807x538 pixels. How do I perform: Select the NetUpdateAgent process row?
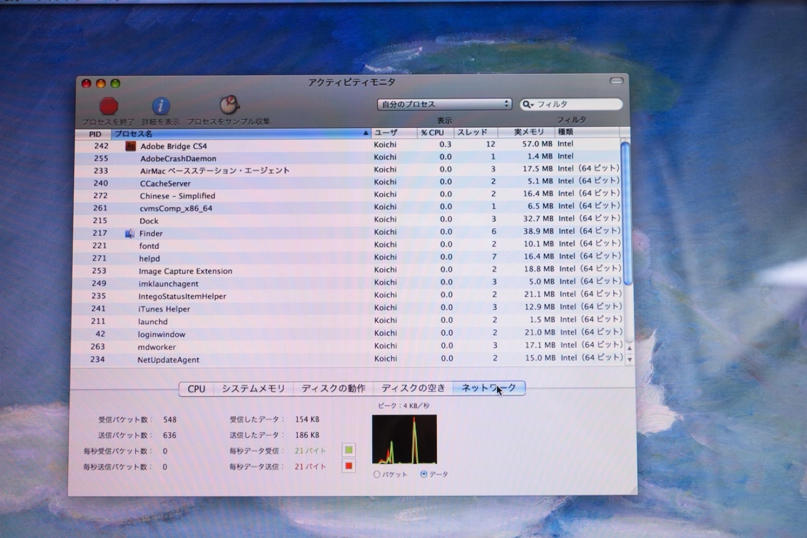click(x=347, y=359)
